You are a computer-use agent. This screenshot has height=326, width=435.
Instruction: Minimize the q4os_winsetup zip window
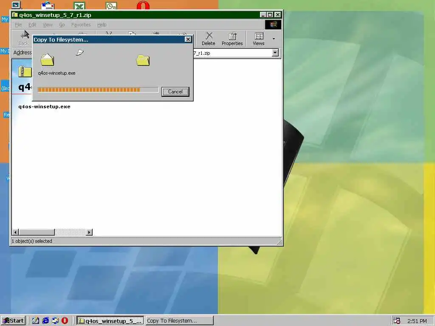263,15
